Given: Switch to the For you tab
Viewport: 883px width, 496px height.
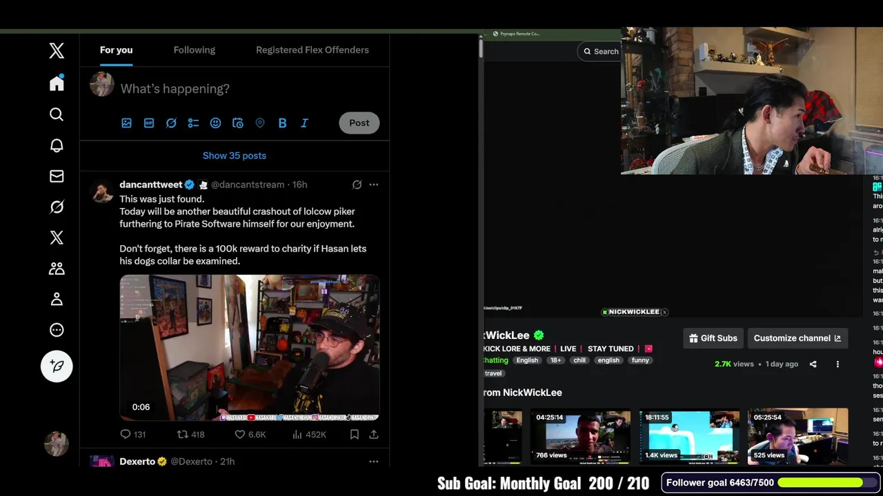Looking at the screenshot, I should click(116, 50).
